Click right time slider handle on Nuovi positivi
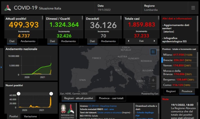The width and height of the screenshot is (200, 119). click(51, 94)
